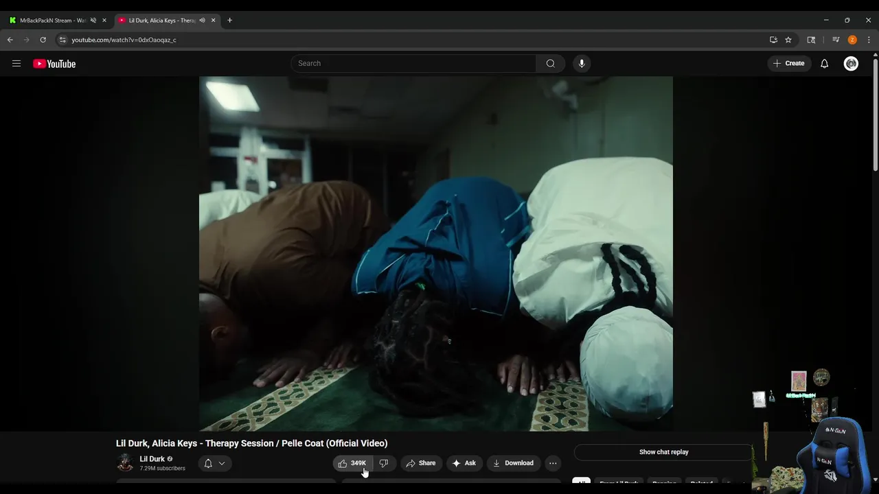
Task: Open the Lil Durk channel avatar
Action: 125,462
